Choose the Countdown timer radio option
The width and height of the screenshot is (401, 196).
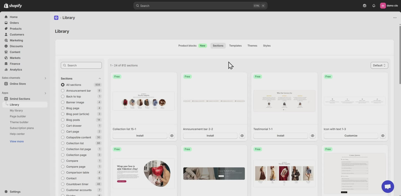pyautogui.click(x=63, y=184)
